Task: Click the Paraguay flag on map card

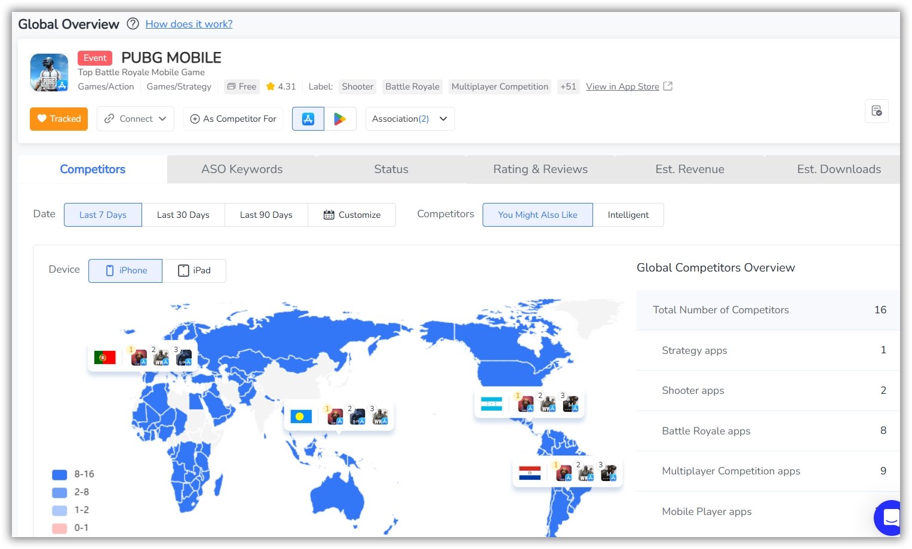Action: [530, 473]
